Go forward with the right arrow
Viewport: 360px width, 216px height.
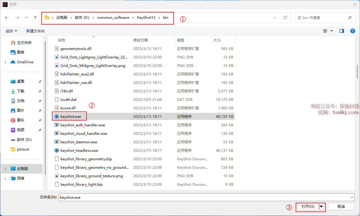pyautogui.click(x=17, y=18)
